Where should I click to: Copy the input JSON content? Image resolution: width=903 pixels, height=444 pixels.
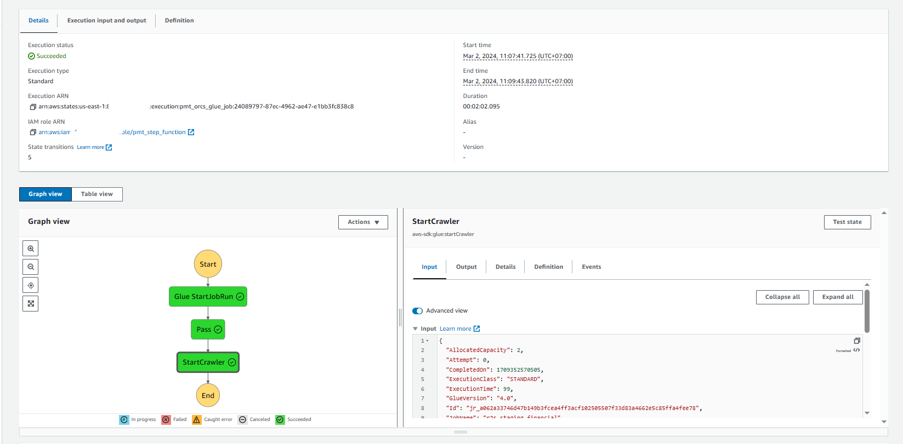point(857,341)
